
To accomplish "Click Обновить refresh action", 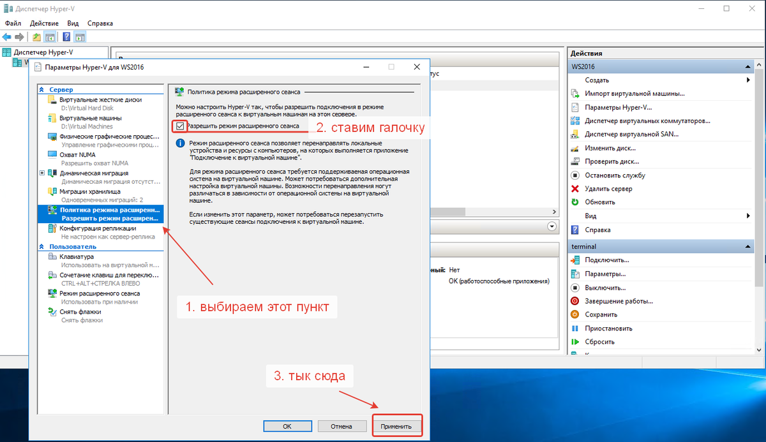I will click(600, 202).
